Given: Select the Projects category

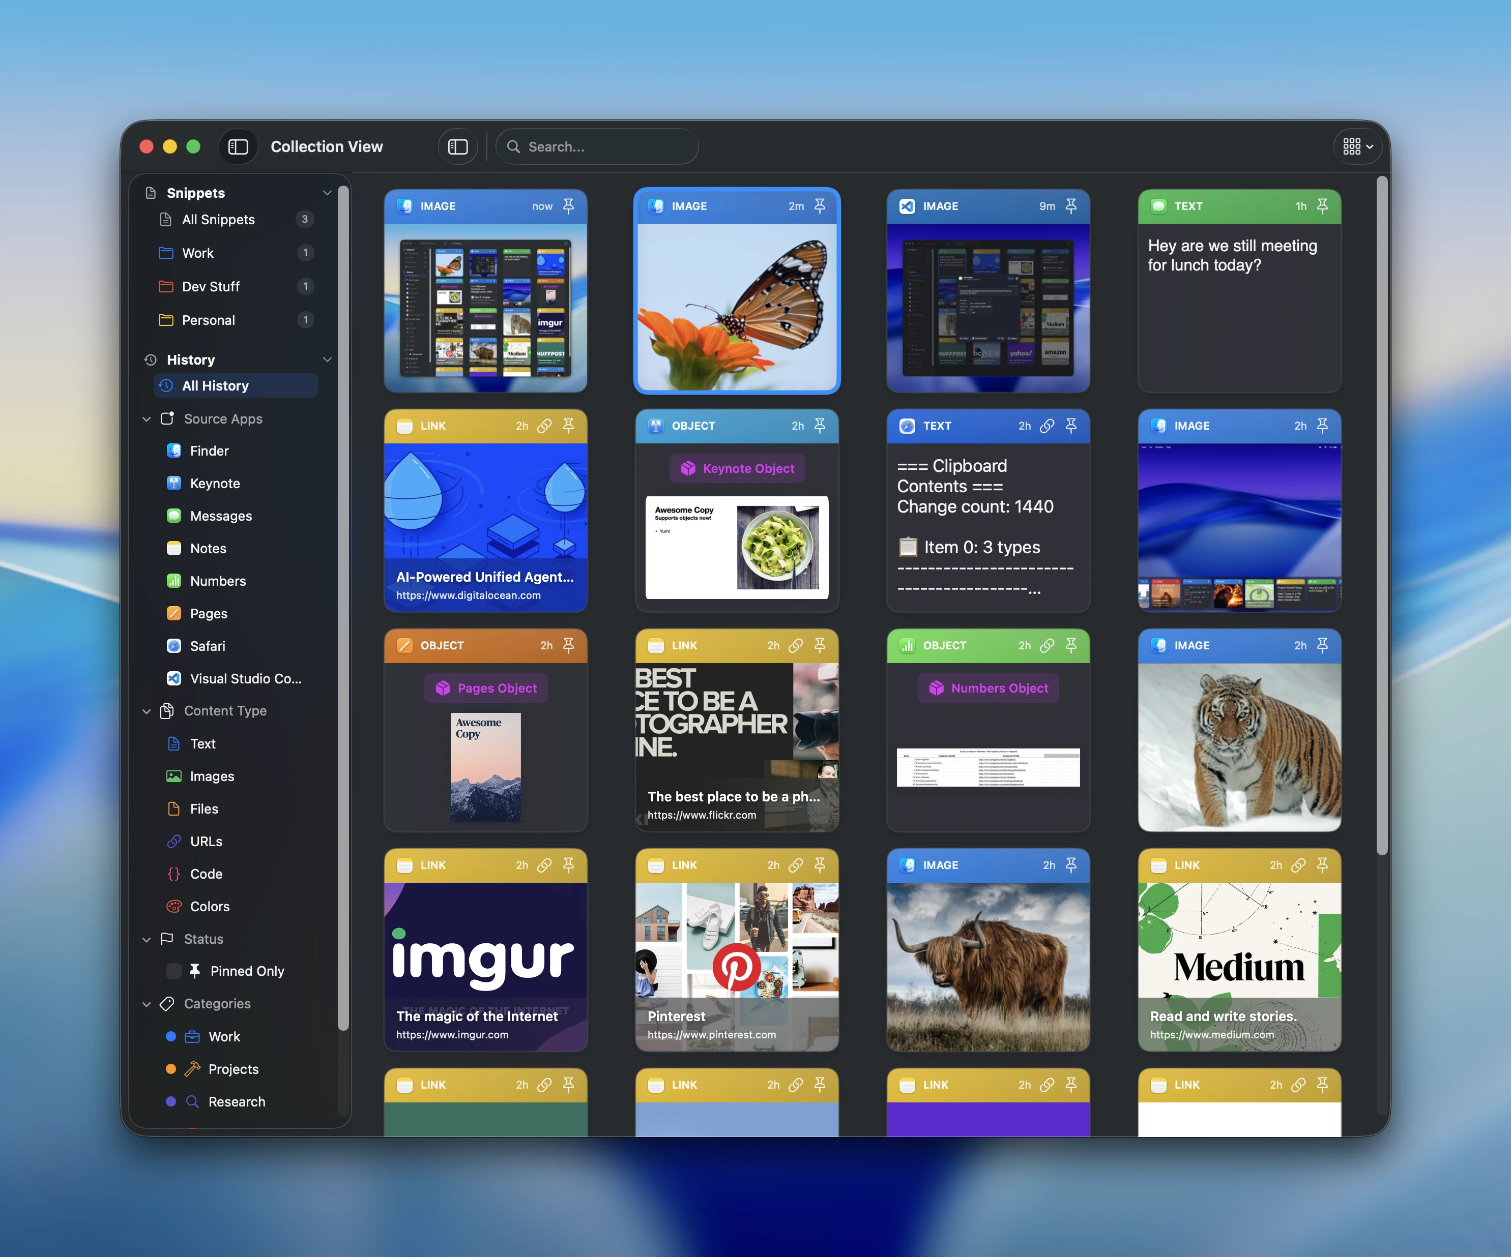Looking at the screenshot, I should click(233, 1069).
